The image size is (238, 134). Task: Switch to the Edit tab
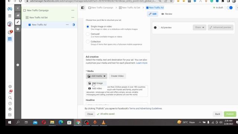coord(152,14)
